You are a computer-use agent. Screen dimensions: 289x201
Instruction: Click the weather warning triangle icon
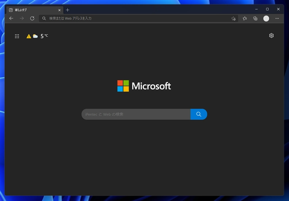29,36
